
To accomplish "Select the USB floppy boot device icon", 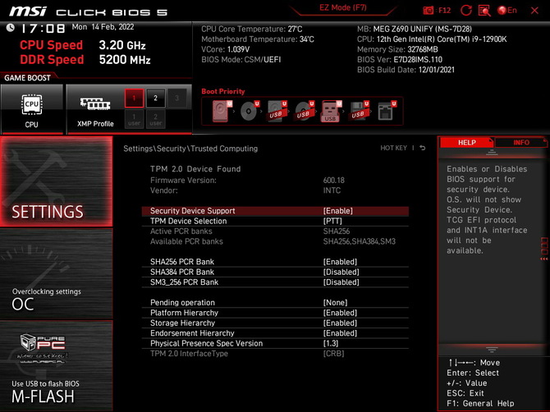I will pyautogui.click(x=359, y=111).
